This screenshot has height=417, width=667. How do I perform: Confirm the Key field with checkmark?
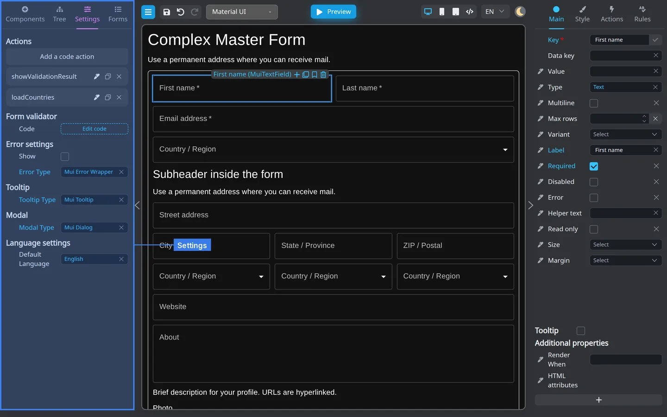655,40
